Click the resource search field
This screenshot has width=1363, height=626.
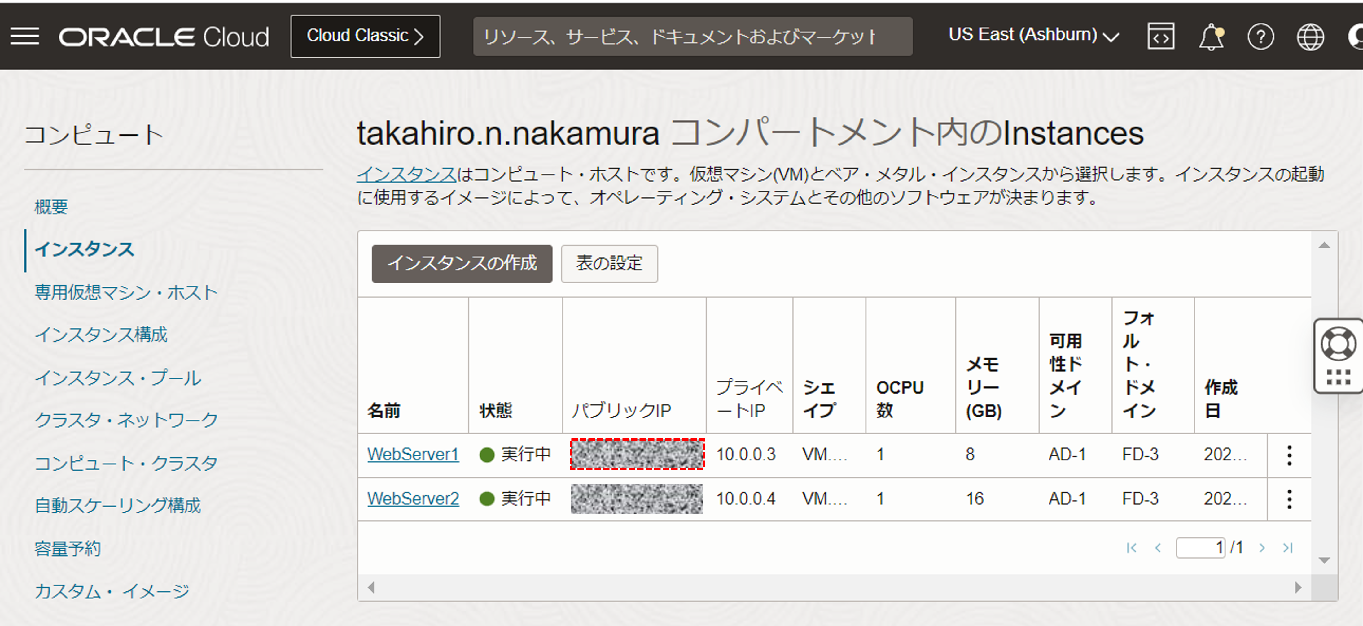click(x=692, y=37)
